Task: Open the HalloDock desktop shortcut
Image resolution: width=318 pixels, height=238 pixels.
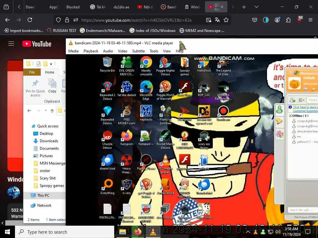Action: click(x=204, y=64)
